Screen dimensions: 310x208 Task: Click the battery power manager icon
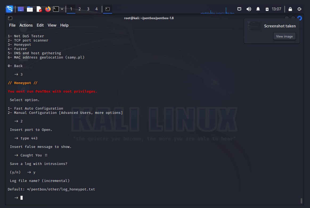(267, 9)
